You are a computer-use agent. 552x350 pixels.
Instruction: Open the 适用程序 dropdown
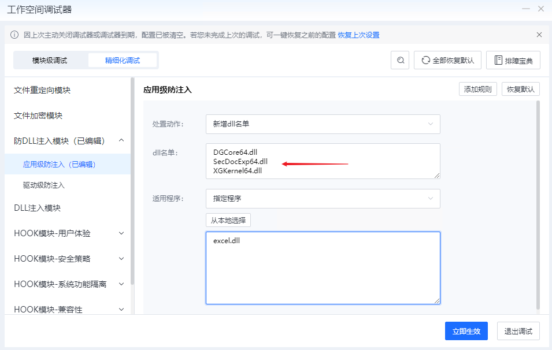pyautogui.click(x=323, y=198)
